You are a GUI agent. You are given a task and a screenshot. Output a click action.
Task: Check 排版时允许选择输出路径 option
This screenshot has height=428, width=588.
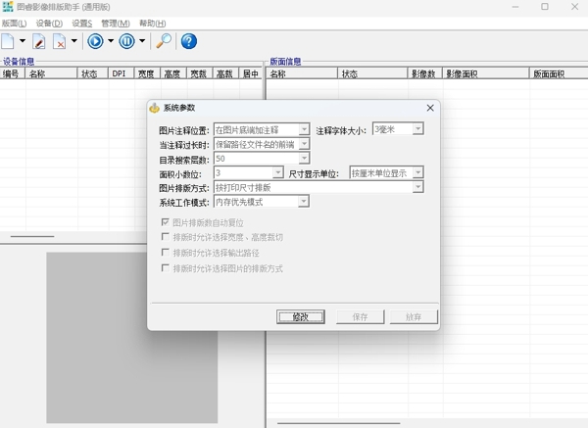coord(165,253)
